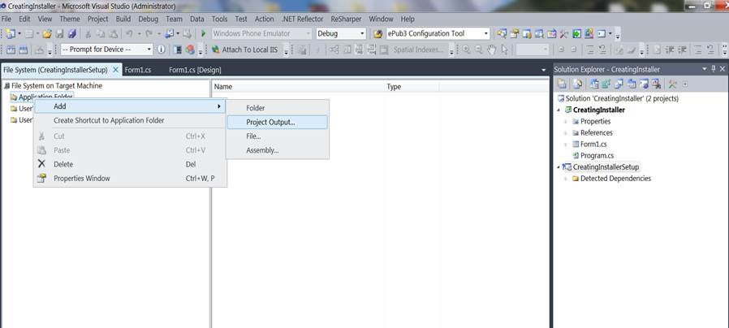Click the Application Folder tree icon
Screen dimensions: 729x328
14,97
